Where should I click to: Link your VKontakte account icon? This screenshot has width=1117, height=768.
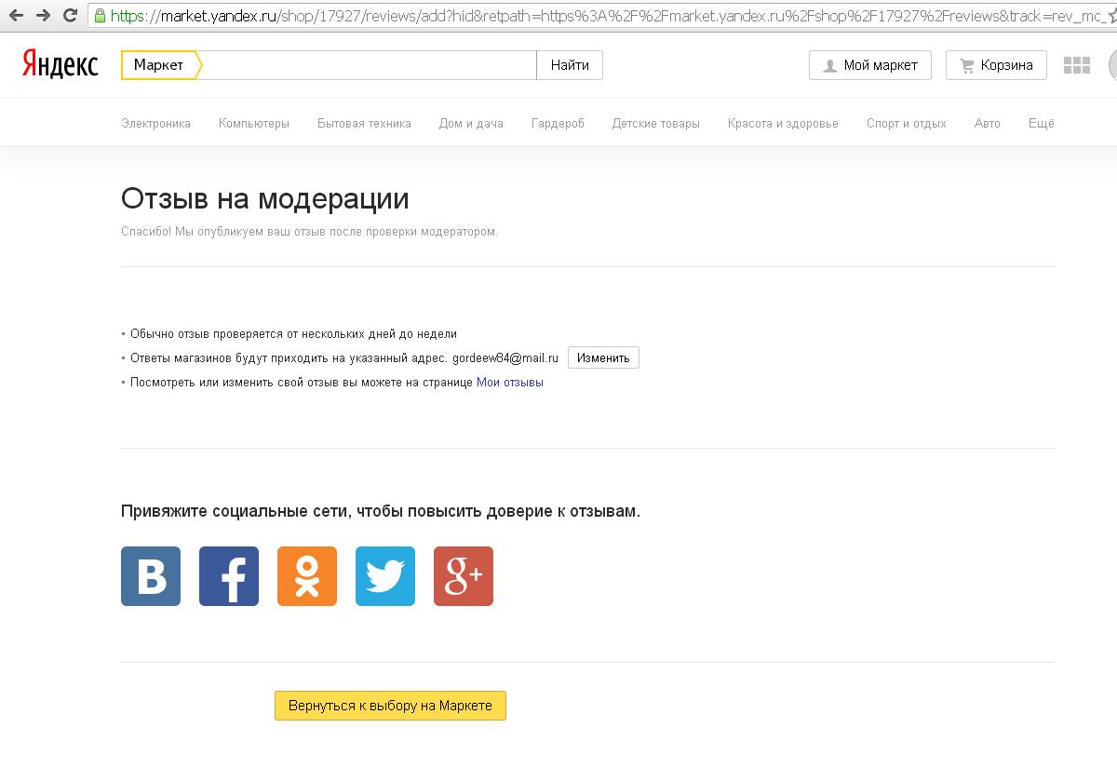point(151,576)
